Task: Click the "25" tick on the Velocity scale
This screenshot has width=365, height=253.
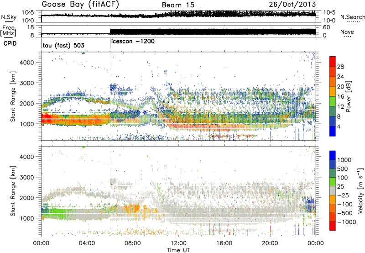Action: pos(341,186)
